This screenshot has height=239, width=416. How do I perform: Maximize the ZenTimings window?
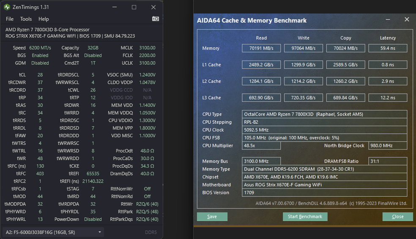pyautogui.click(x=134, y=7)
